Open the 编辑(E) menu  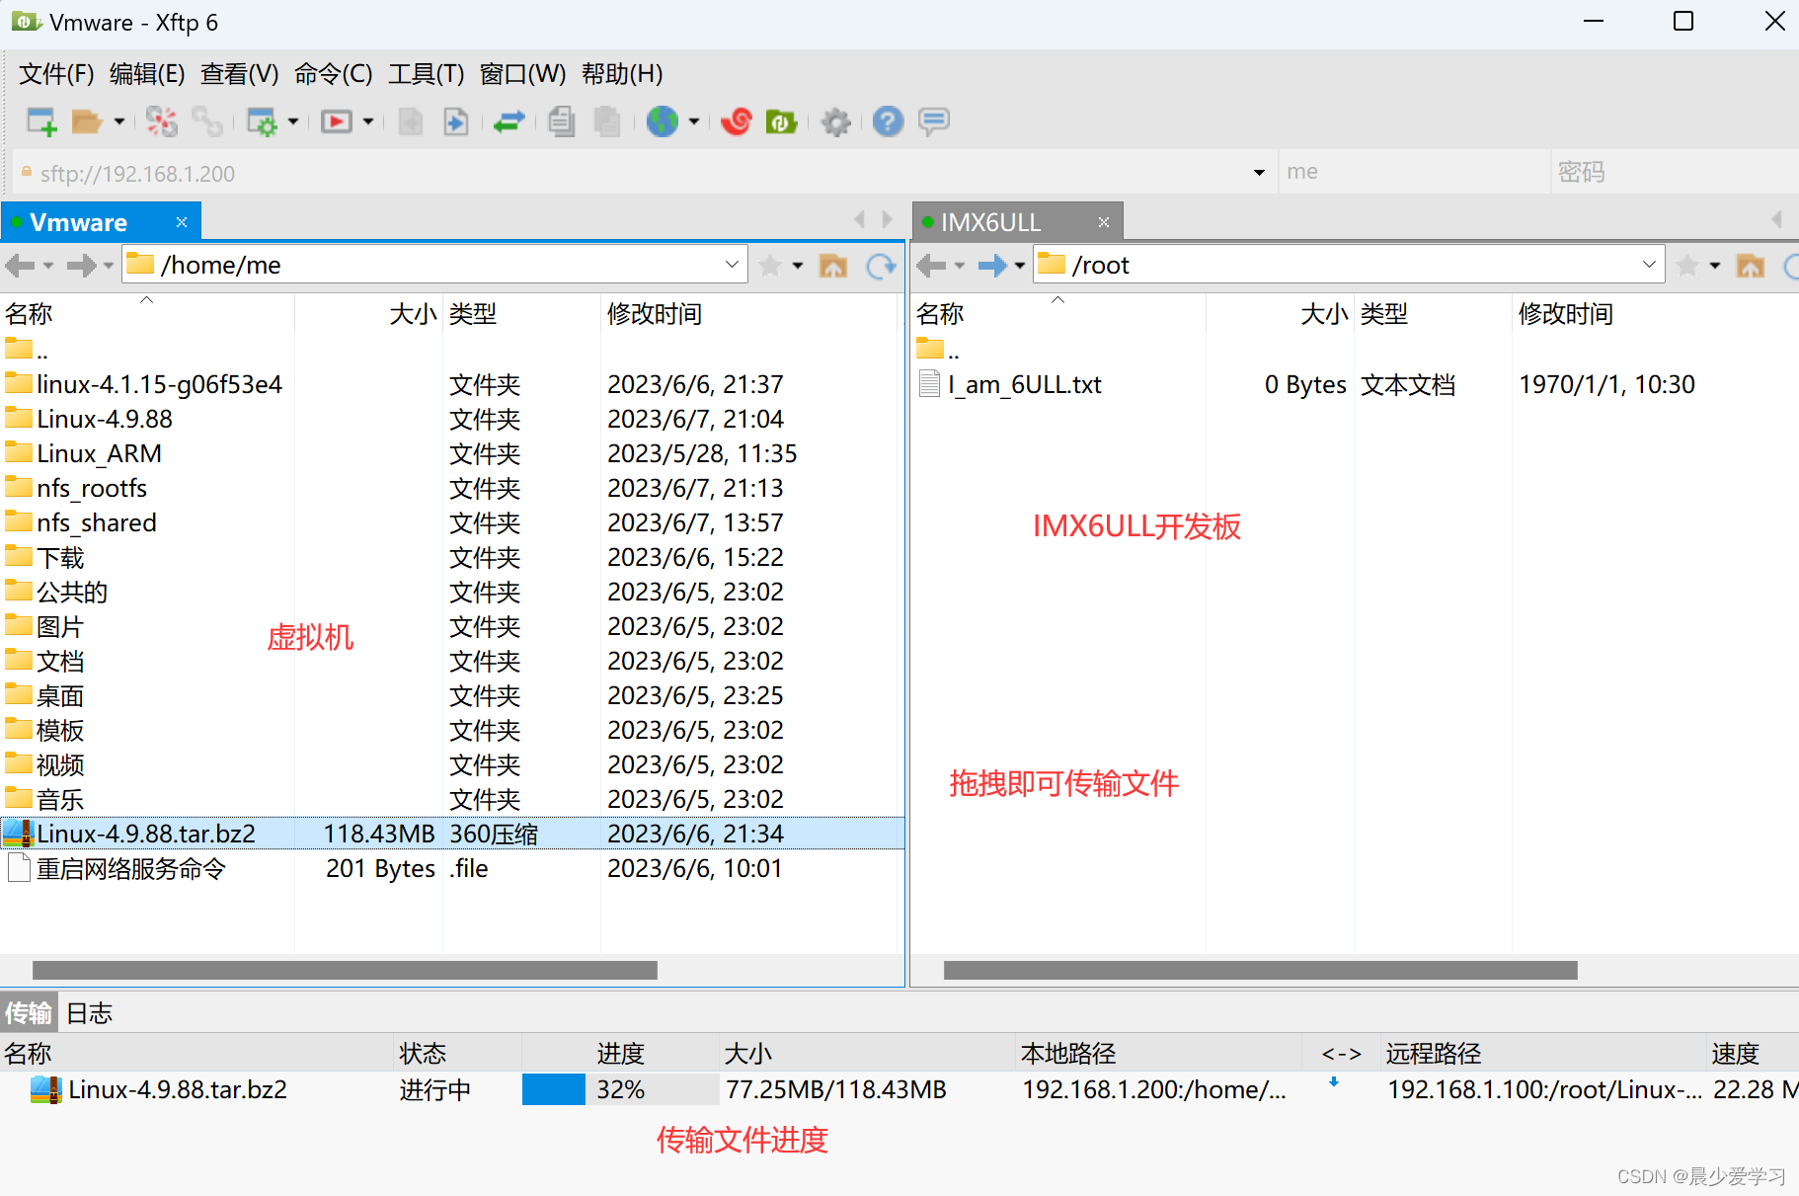pos(147,74)
